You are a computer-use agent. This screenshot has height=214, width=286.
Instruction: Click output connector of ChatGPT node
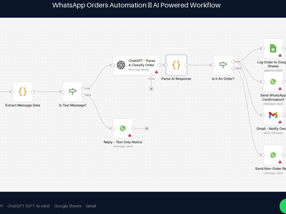(x=160, y=65)
